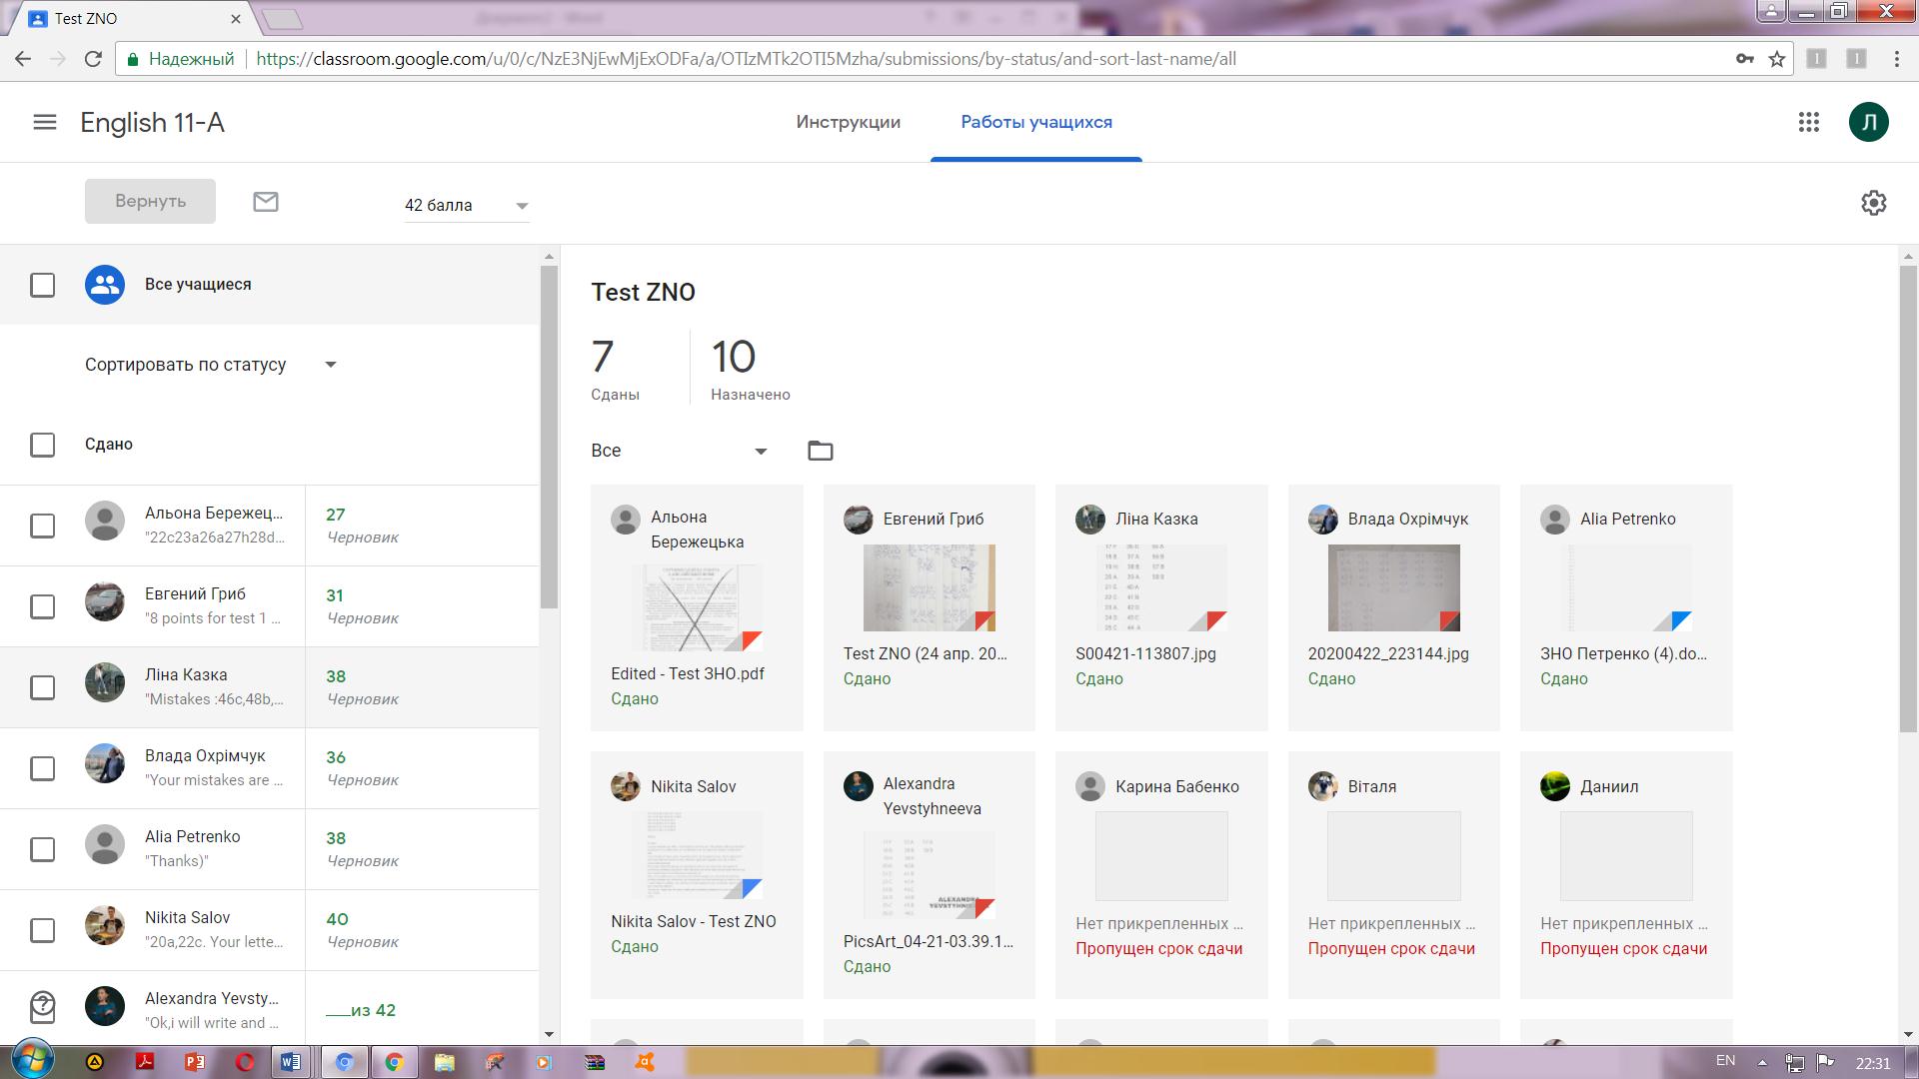Open Евгений Гриб's Test ZNO attachment thumbnail
This screenshot has width=1919, height=1079.
tap(929, 587)
